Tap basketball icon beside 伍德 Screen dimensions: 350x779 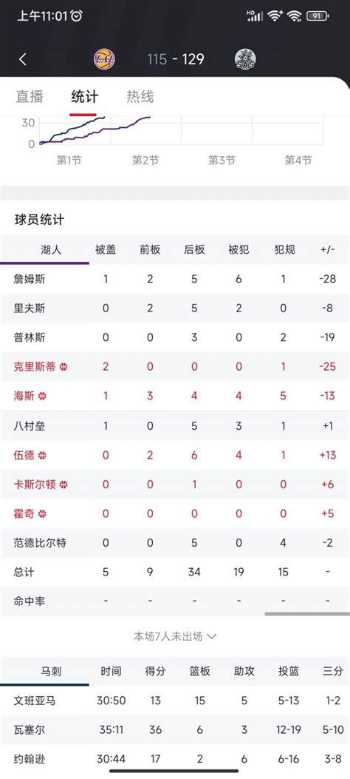pyautogui.click(x=42, y=454)
